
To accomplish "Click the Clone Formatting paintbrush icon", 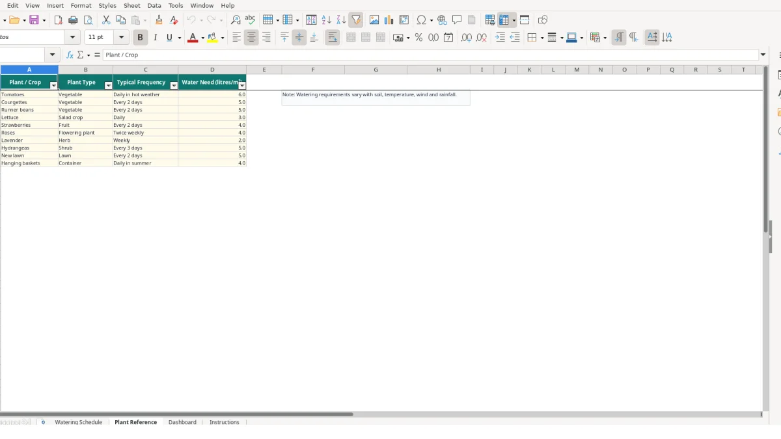I will (159, 20).
